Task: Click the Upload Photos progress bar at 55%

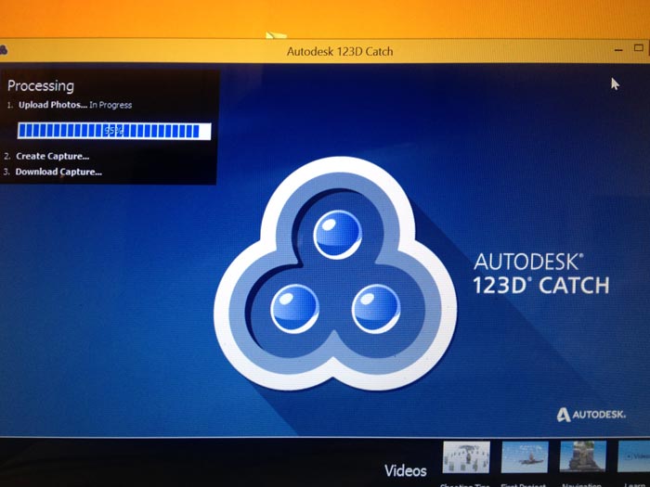Action: [x=114, y=131]
